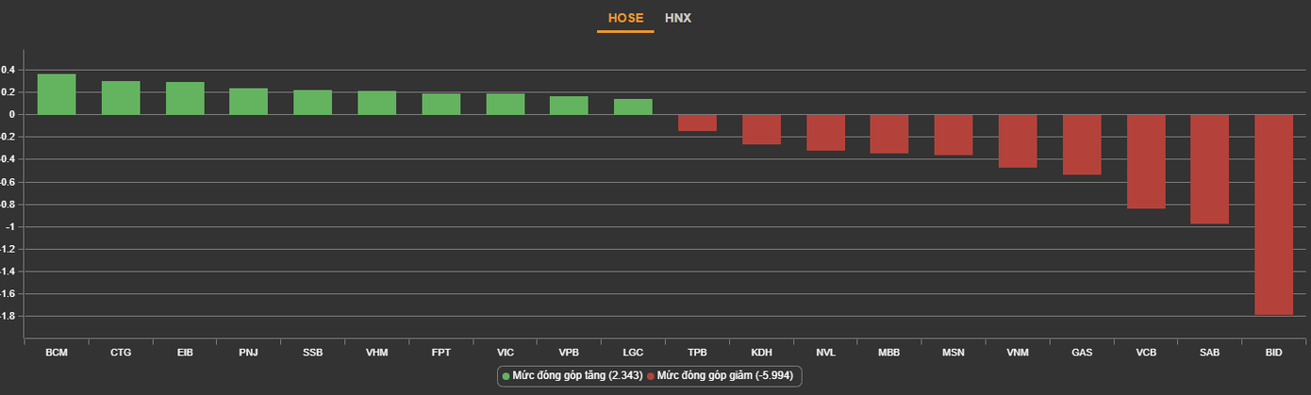1311x395 pixels.
Task: Select the EIB bar in chart
Action: 185,98
